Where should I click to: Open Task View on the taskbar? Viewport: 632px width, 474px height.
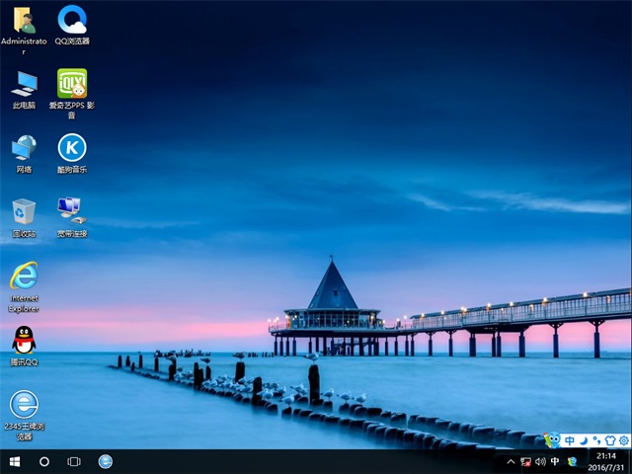pyautogui.click(x=73, y=461)
